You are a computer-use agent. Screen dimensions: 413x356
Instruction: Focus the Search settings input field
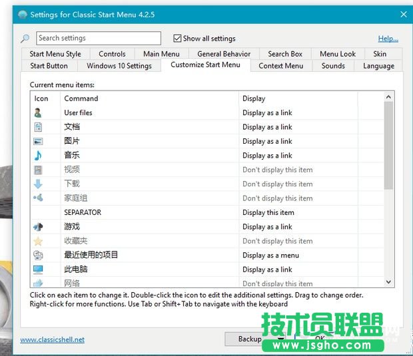[x=99, y=38]
